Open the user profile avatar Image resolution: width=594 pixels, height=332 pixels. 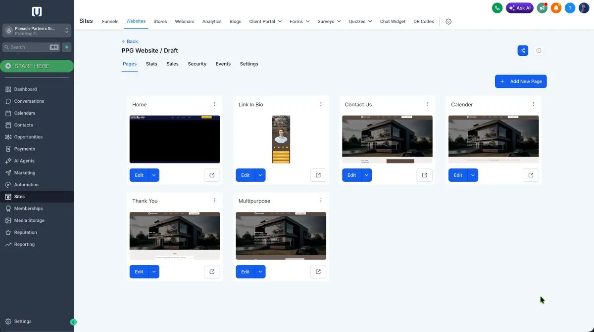(584, 8)
